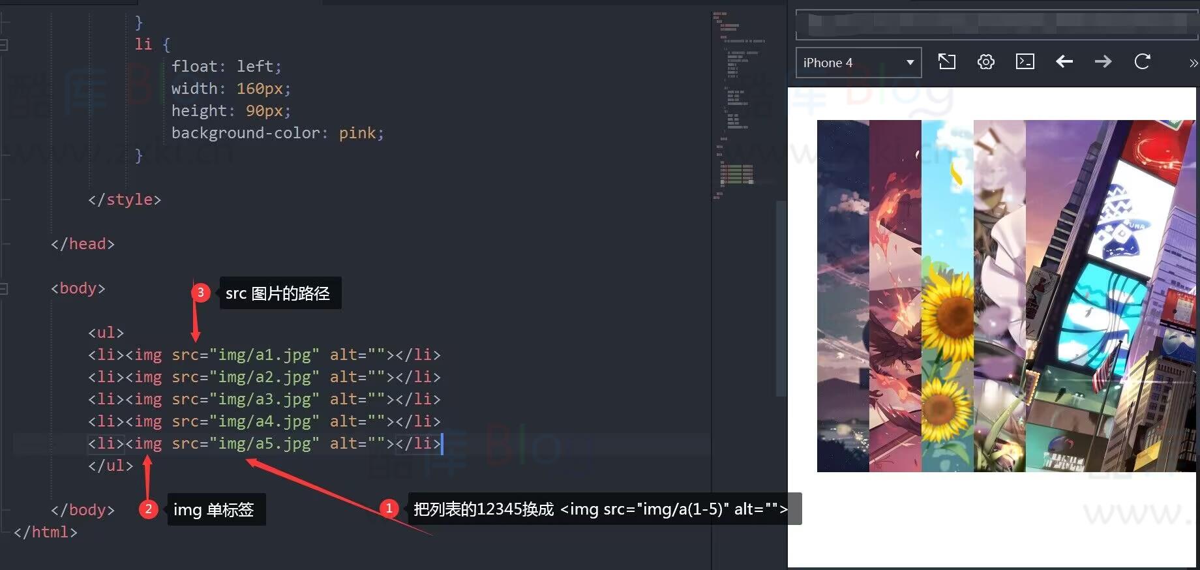Click the text "img/a4.jpg" in the code

pos(265,421)
